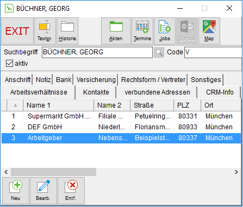This screenshot has height=207, width=243.
Task: Sort by the Name 1 column header
Action: 59,105
